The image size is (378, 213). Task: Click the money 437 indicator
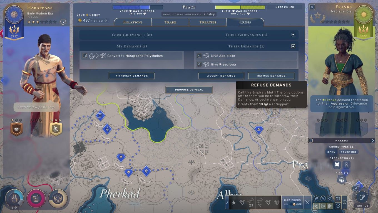click(x=93, y=21)
